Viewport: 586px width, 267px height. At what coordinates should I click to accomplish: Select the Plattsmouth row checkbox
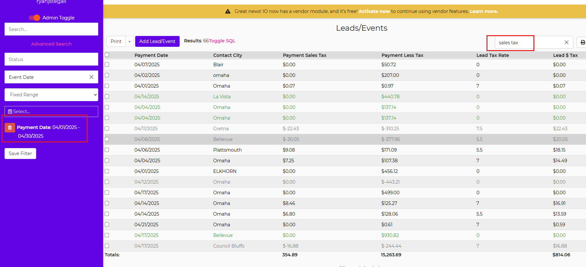(107, 150)
